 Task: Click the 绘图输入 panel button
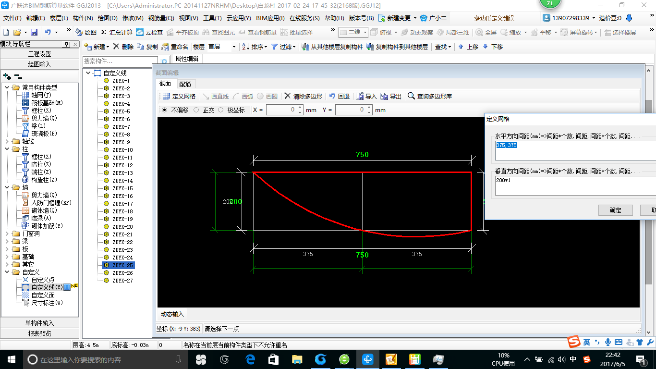coord(39,64)
